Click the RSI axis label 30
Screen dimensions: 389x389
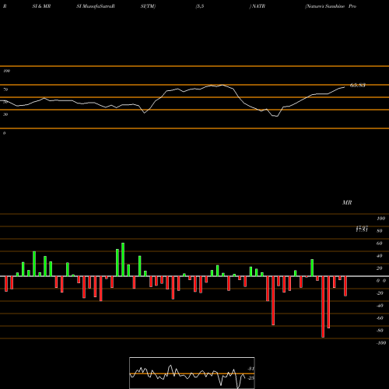click(5, 114)
